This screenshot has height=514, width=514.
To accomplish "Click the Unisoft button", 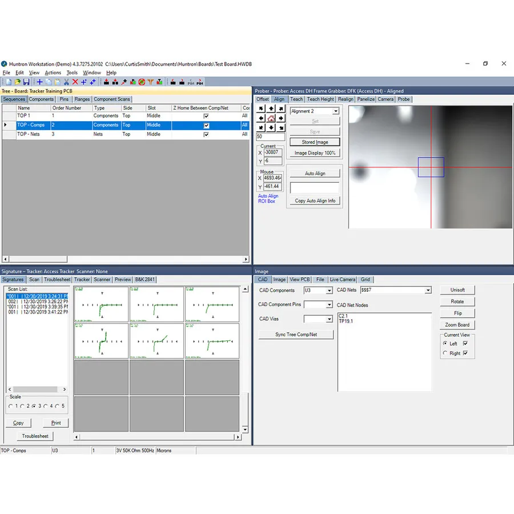I will pyautogui.click(x=457, y=290).
